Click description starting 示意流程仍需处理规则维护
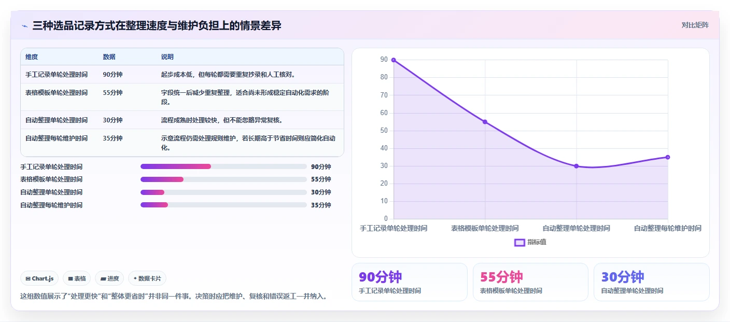The width and height of the screenshot is (730, 322). coord(249,143)
